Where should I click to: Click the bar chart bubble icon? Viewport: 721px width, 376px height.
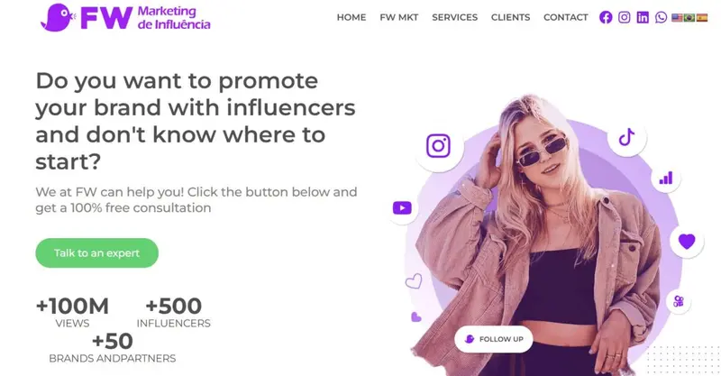665,179
